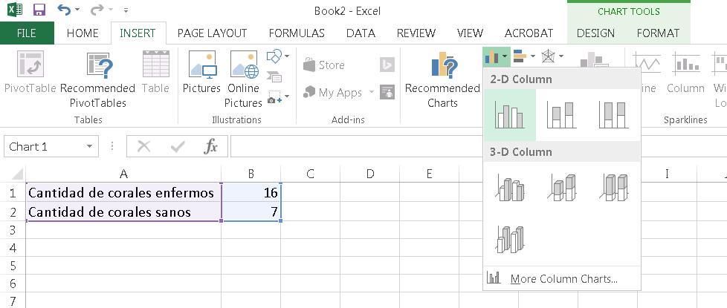This screenshot has height=308, width=727.
Task: Insert a 3-D Clustered Column chart
Action: tap(509, 188)
